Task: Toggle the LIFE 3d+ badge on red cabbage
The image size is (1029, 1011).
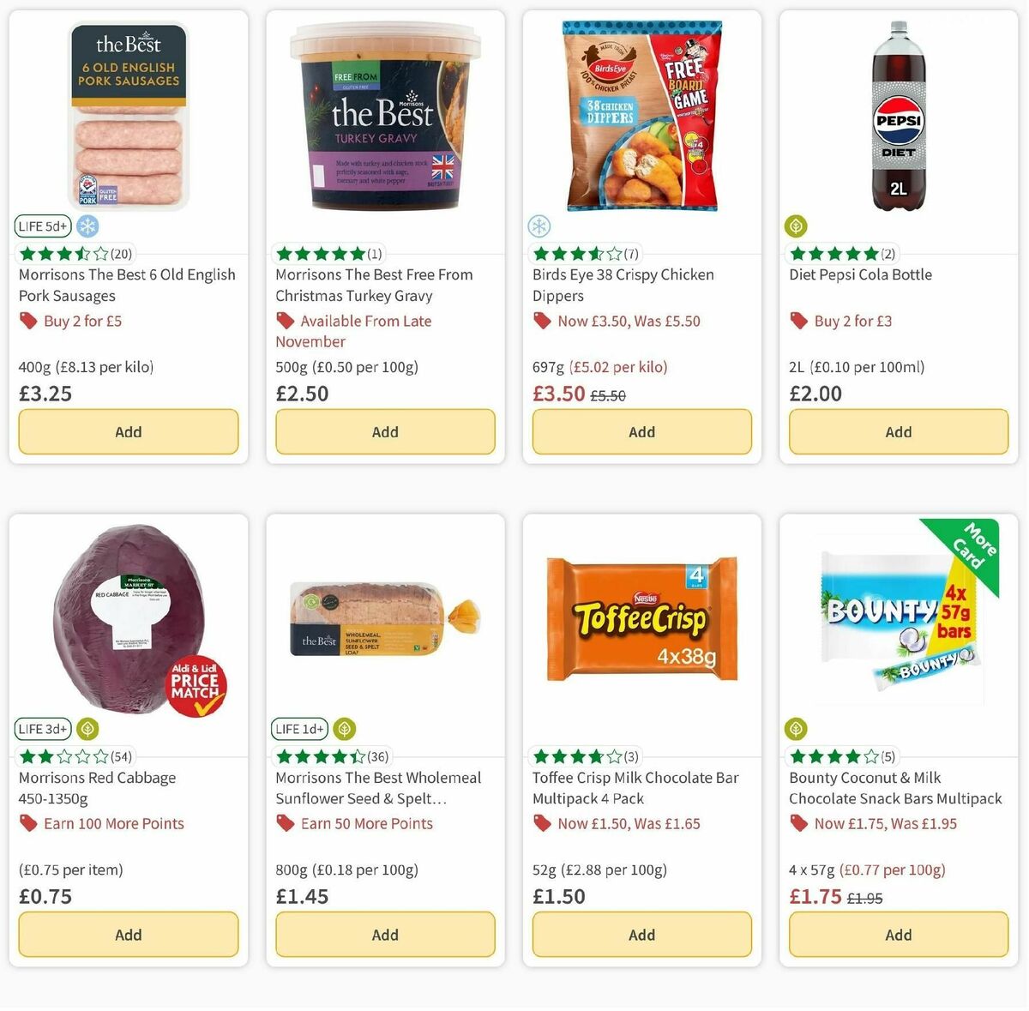Action: 42,728
